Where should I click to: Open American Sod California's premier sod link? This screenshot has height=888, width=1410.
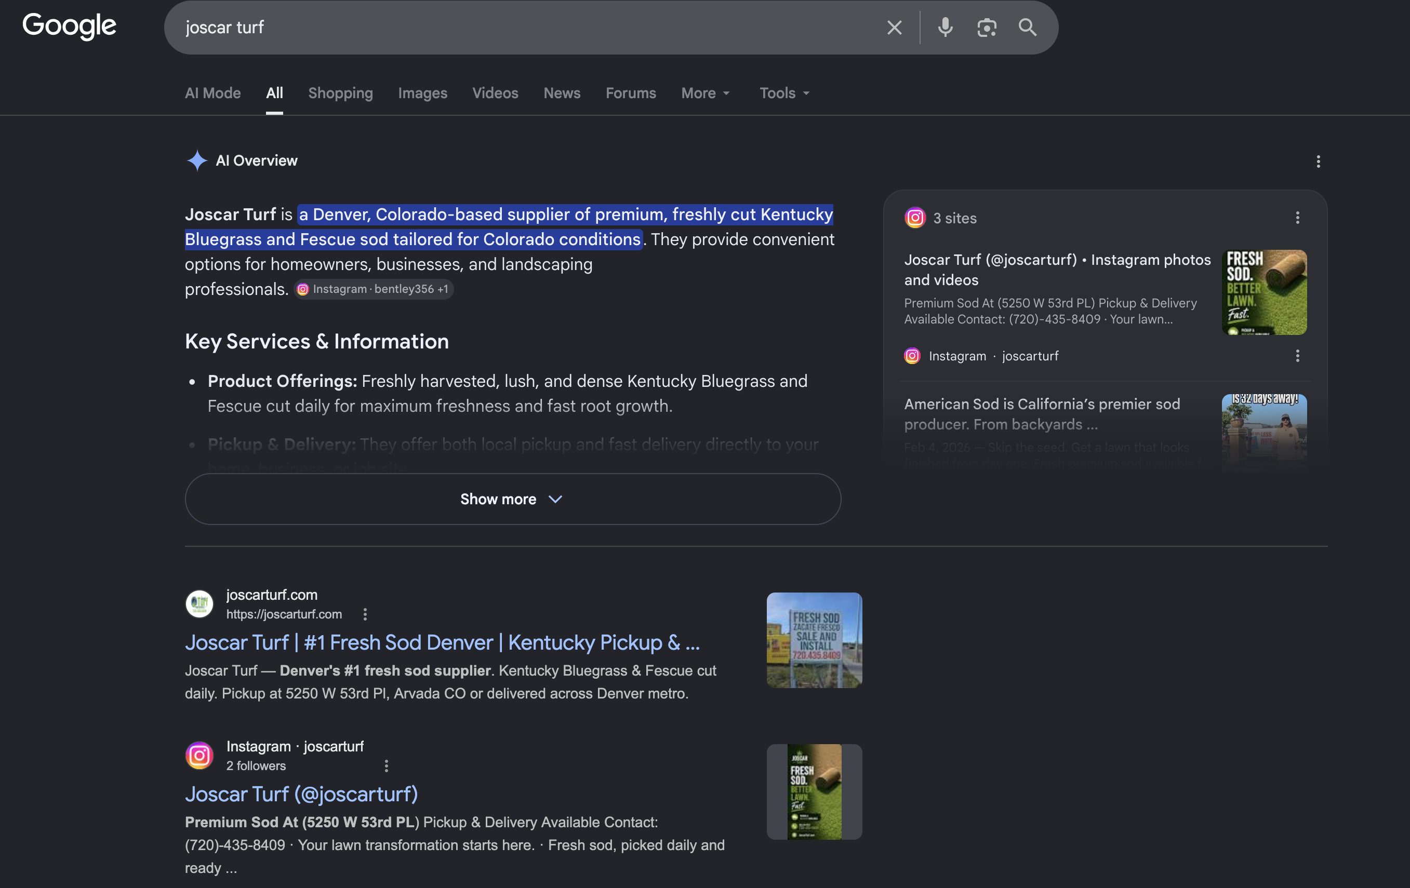1042,414
